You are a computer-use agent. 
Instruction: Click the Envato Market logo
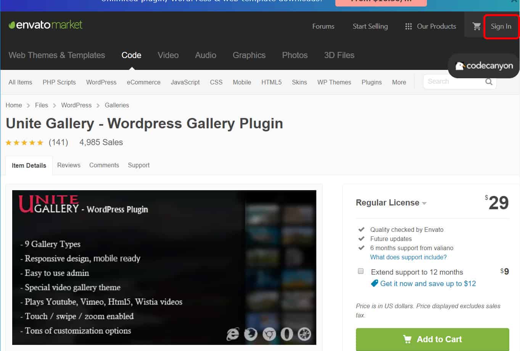coord(45,25)
